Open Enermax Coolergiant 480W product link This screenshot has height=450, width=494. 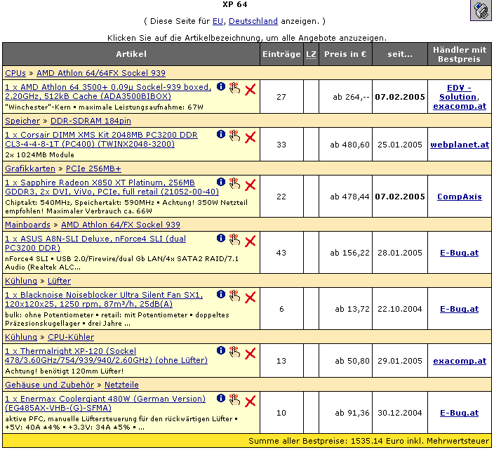(105, 403)
